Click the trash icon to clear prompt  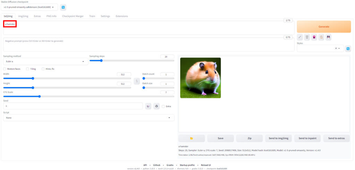[x=307, y=37]
